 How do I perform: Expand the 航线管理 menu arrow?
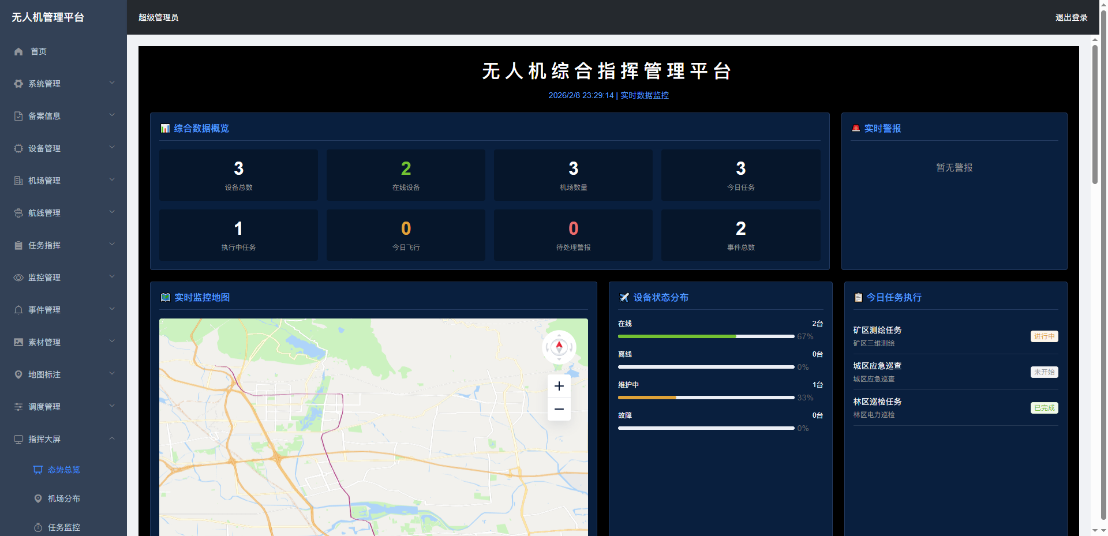(x=112, y=212)
